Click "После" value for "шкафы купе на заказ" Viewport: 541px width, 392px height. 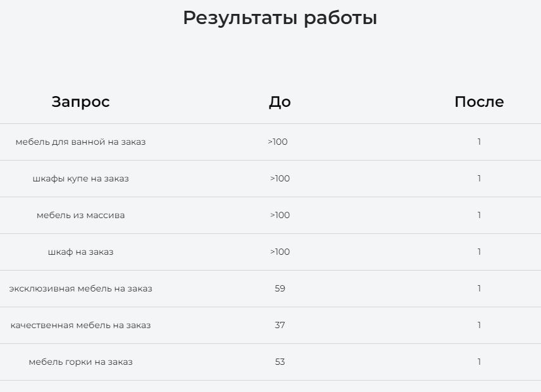[x=479, y=178]
